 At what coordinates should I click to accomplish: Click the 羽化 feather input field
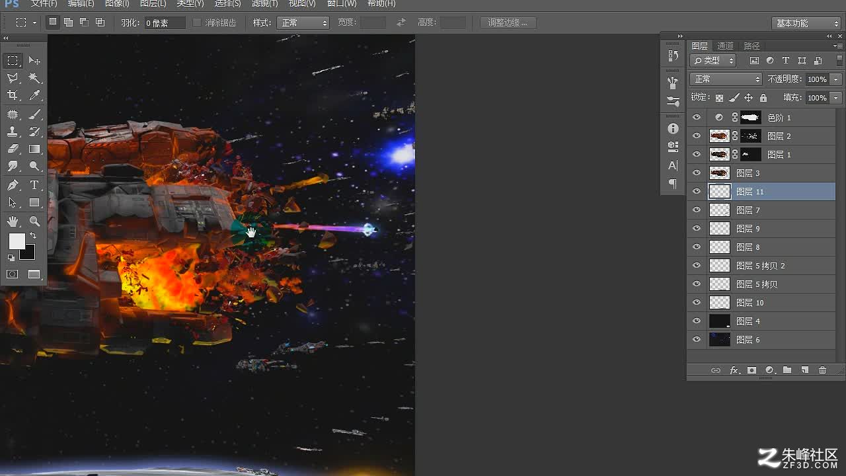click(x=165, y=22)
